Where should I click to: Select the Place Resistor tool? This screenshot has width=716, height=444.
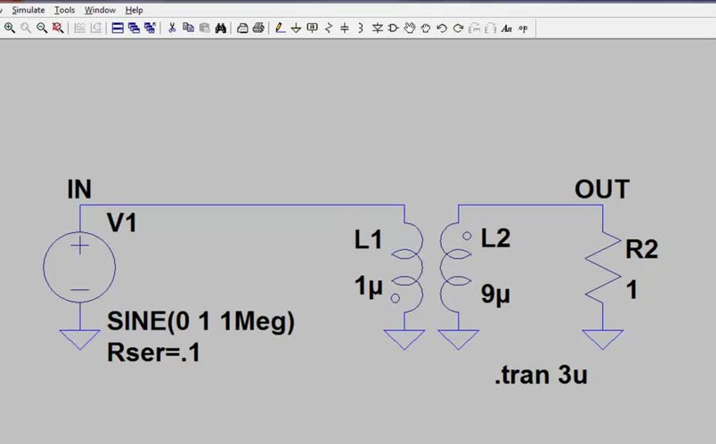(328, 28)
